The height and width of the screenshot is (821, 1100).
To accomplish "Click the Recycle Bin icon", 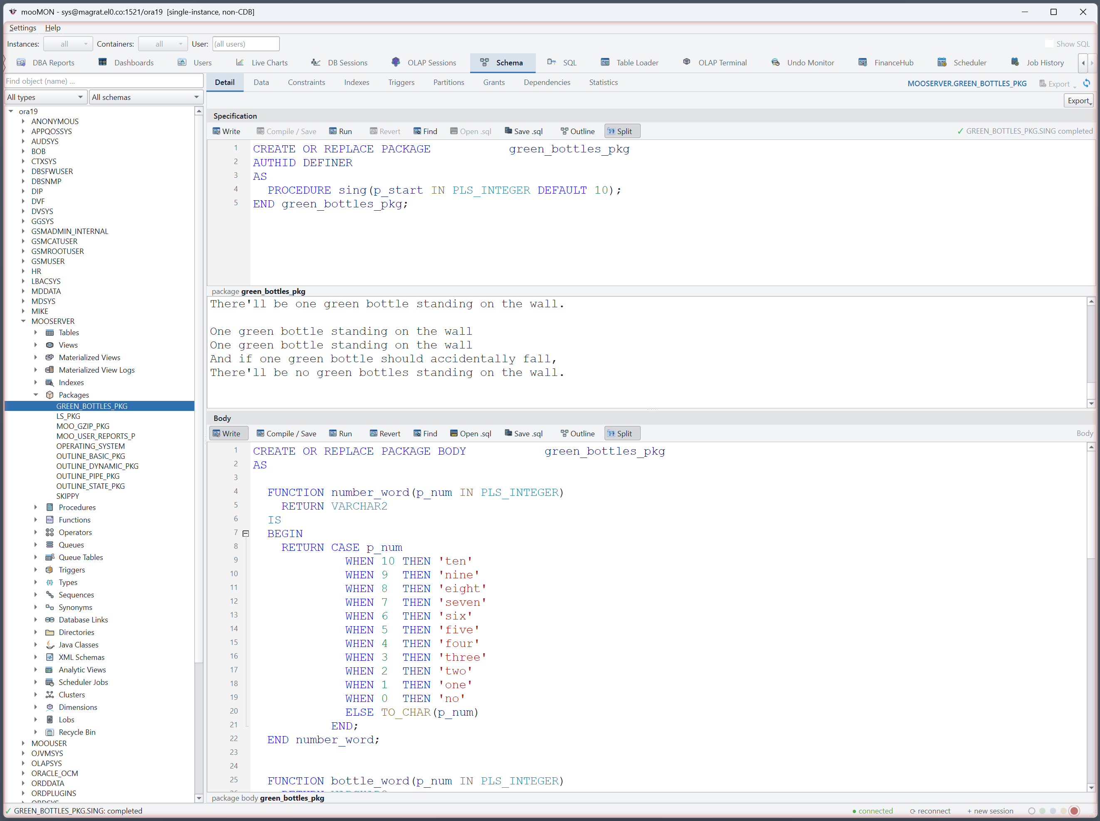I will (x=50, y=732).
